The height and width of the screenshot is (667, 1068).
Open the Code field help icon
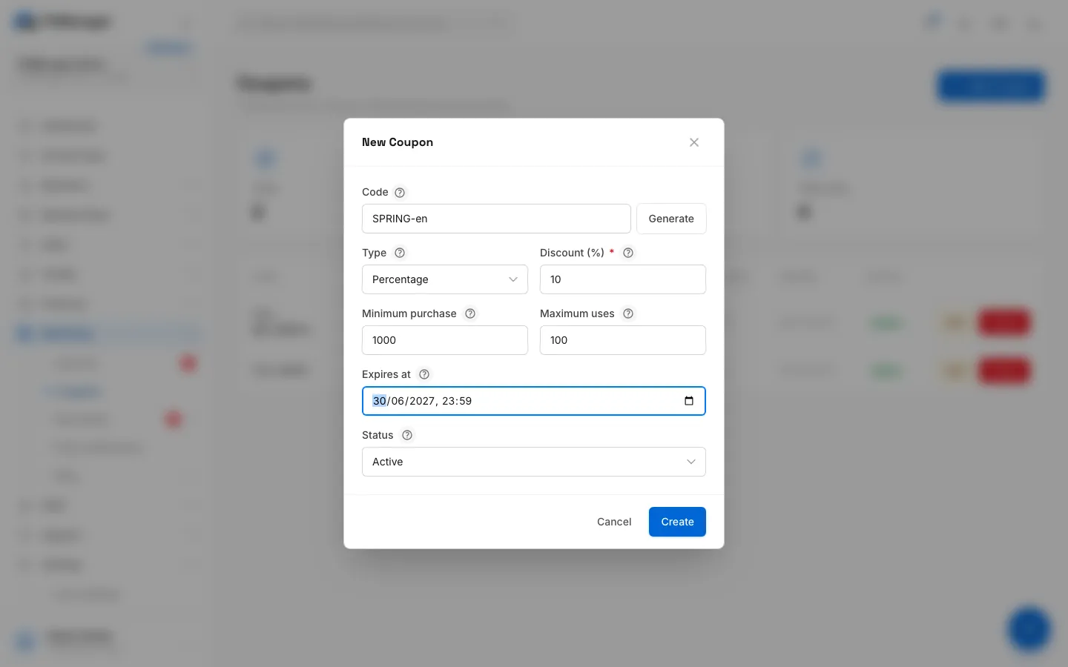pos(400,193)
